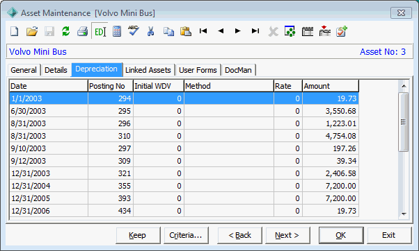Click the Volvo Mini Bus name field
Image resolution: width=419 pixels, height=251 pixels.
(x=38, y=51)
